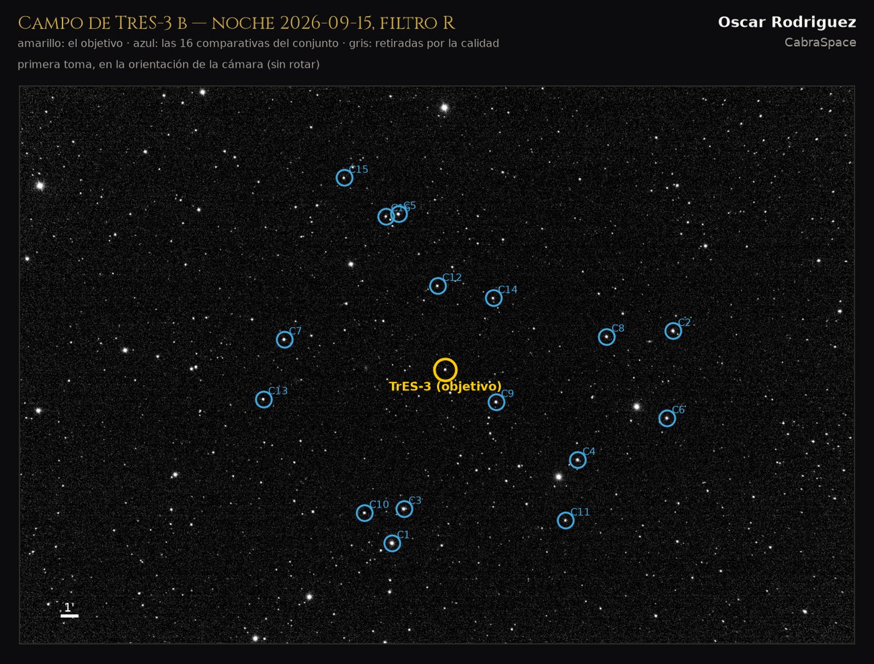Click the yellow TrES-3 target circle
The height and width of the screenshot is (664, 874).
(x=445, y=370)
